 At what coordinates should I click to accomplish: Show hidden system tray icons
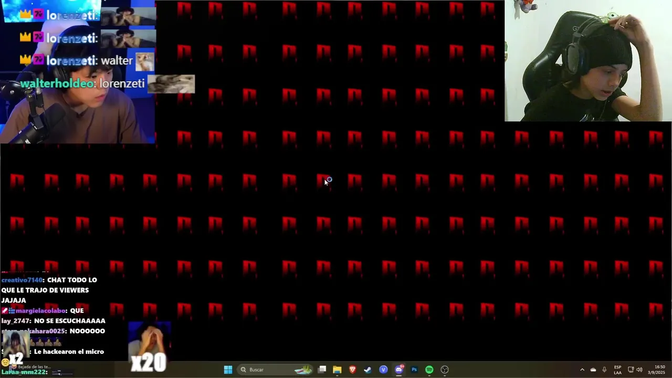pyautogui.click(x=582, y=370)
